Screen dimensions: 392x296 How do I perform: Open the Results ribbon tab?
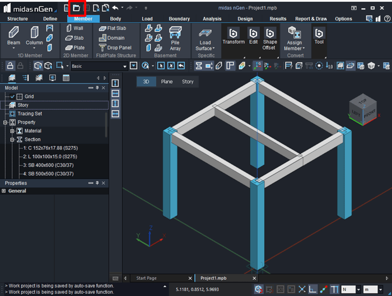(278, 18)
